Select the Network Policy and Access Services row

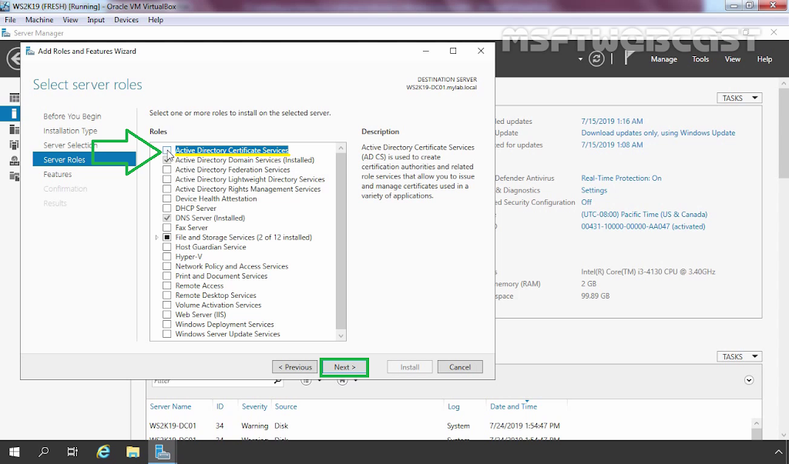[x=232, y=266]
